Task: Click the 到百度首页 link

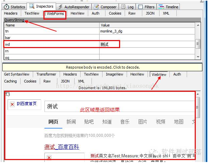Action: (27, 104)
